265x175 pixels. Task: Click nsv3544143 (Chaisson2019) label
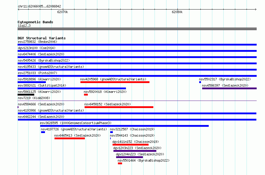[x=132, y=135]
